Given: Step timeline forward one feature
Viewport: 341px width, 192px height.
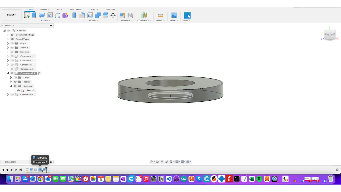Looking at the screenshot, I should [x=16, y=170].
